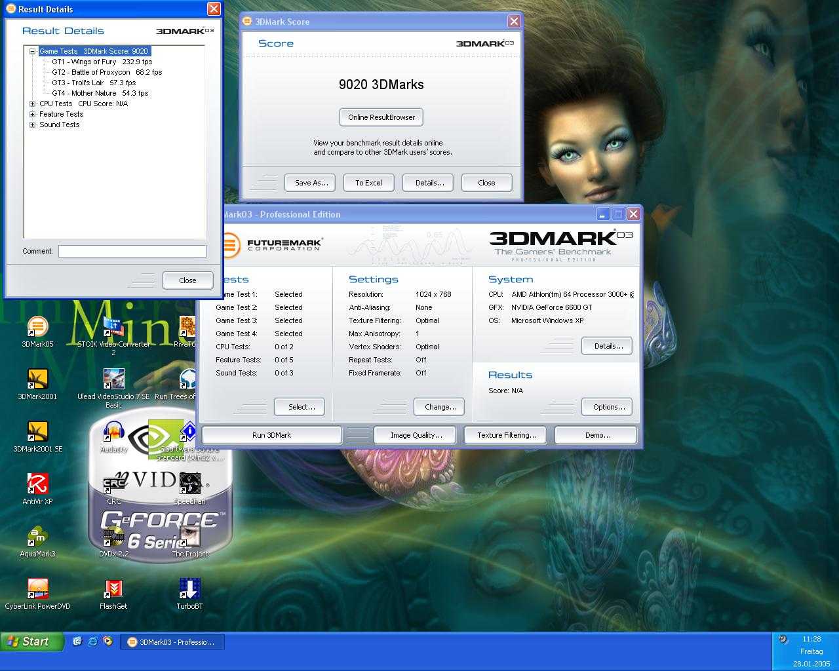Click Change... under Settings section
The width and height of the screenshot is (839, 671).
pos(439,407)
